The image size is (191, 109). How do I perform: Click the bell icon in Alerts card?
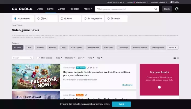pos(159,87)
